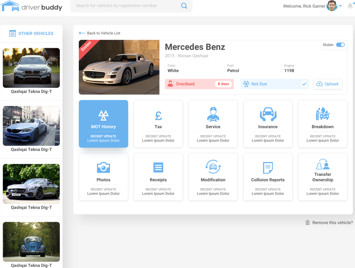
Task: Click the Overdued service mechanic icon
Action: (170, 84)
